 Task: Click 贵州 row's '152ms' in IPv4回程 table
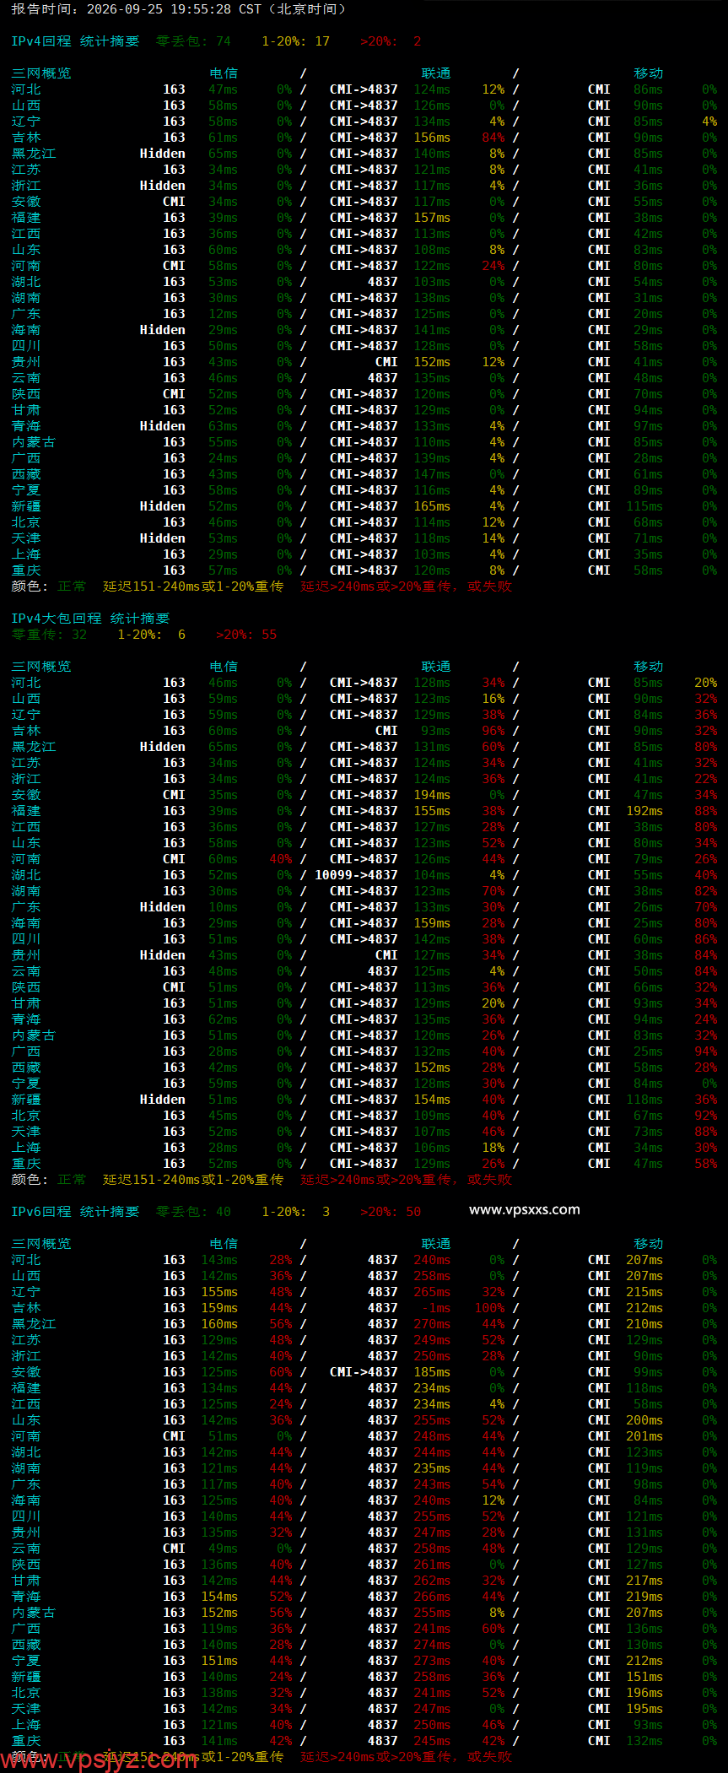432,362
